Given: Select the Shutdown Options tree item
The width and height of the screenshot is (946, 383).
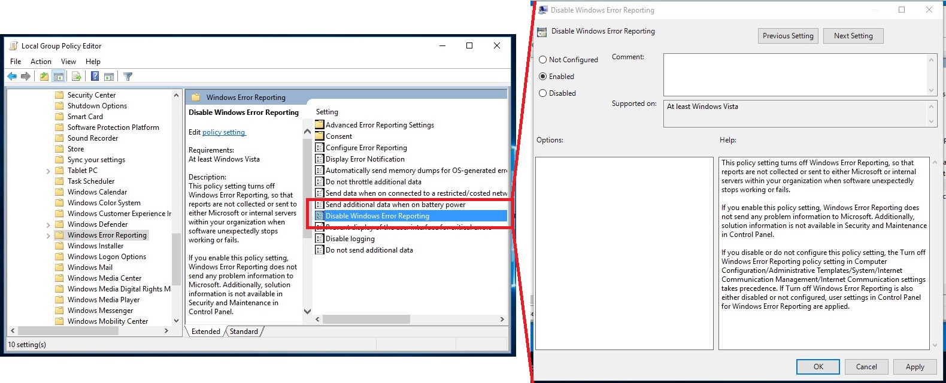Looking at the screenshot, I should pyautogui.click(x=97, y=106).
